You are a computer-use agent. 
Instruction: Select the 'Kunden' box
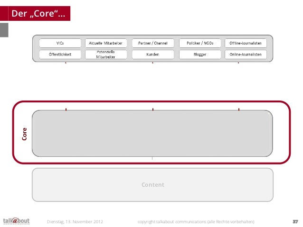[x=153, y=54]
